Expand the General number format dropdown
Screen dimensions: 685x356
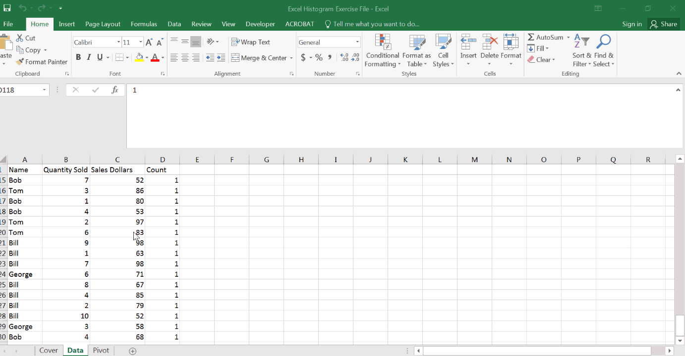click(x=357, y=43)
